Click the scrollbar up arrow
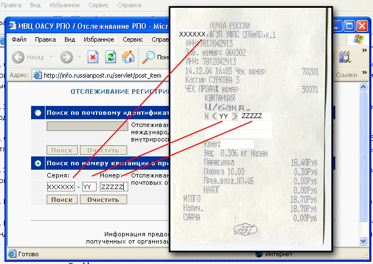The height and width of the screenshot is (264, 373). (363, 87)
